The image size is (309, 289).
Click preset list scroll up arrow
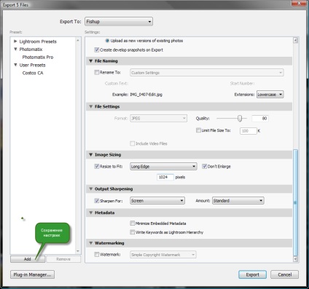pyautogui.click(x=78, y=40)
